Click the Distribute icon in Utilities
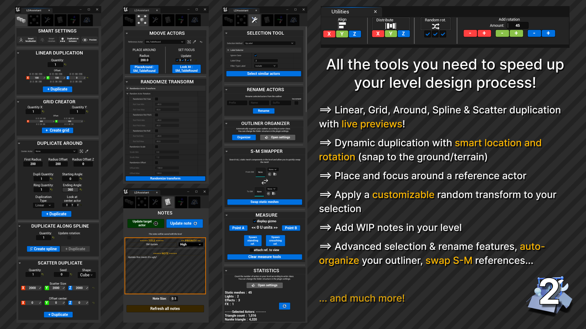The width and height of the screenshot is (586, 329). click(391, 26)
